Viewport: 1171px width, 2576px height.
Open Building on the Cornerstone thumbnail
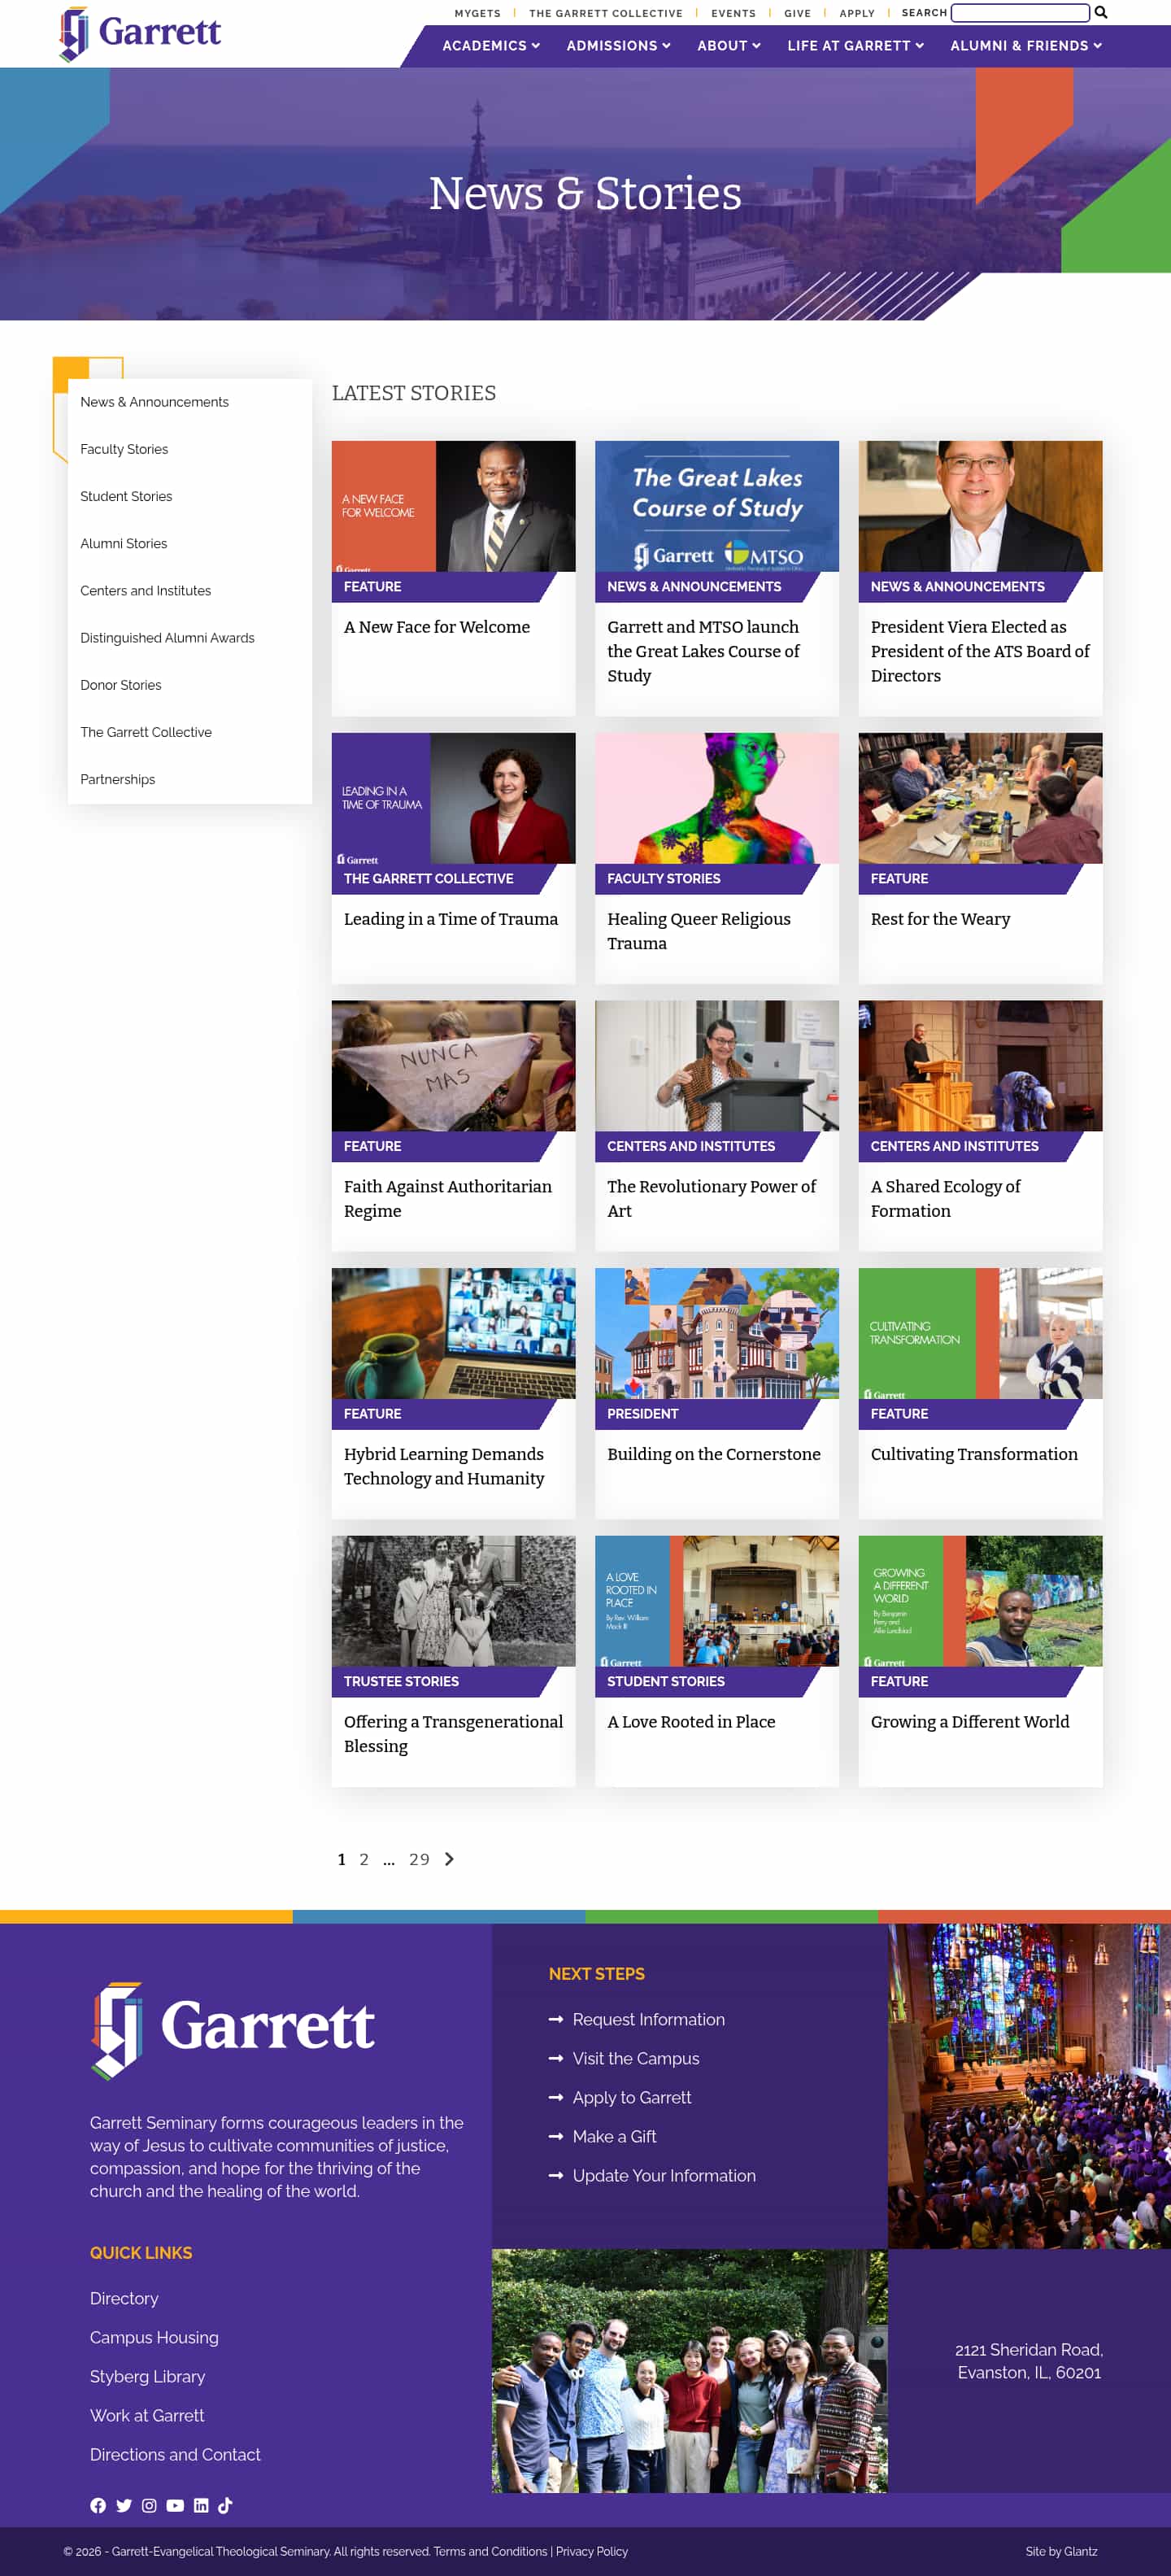[717, 1333]
